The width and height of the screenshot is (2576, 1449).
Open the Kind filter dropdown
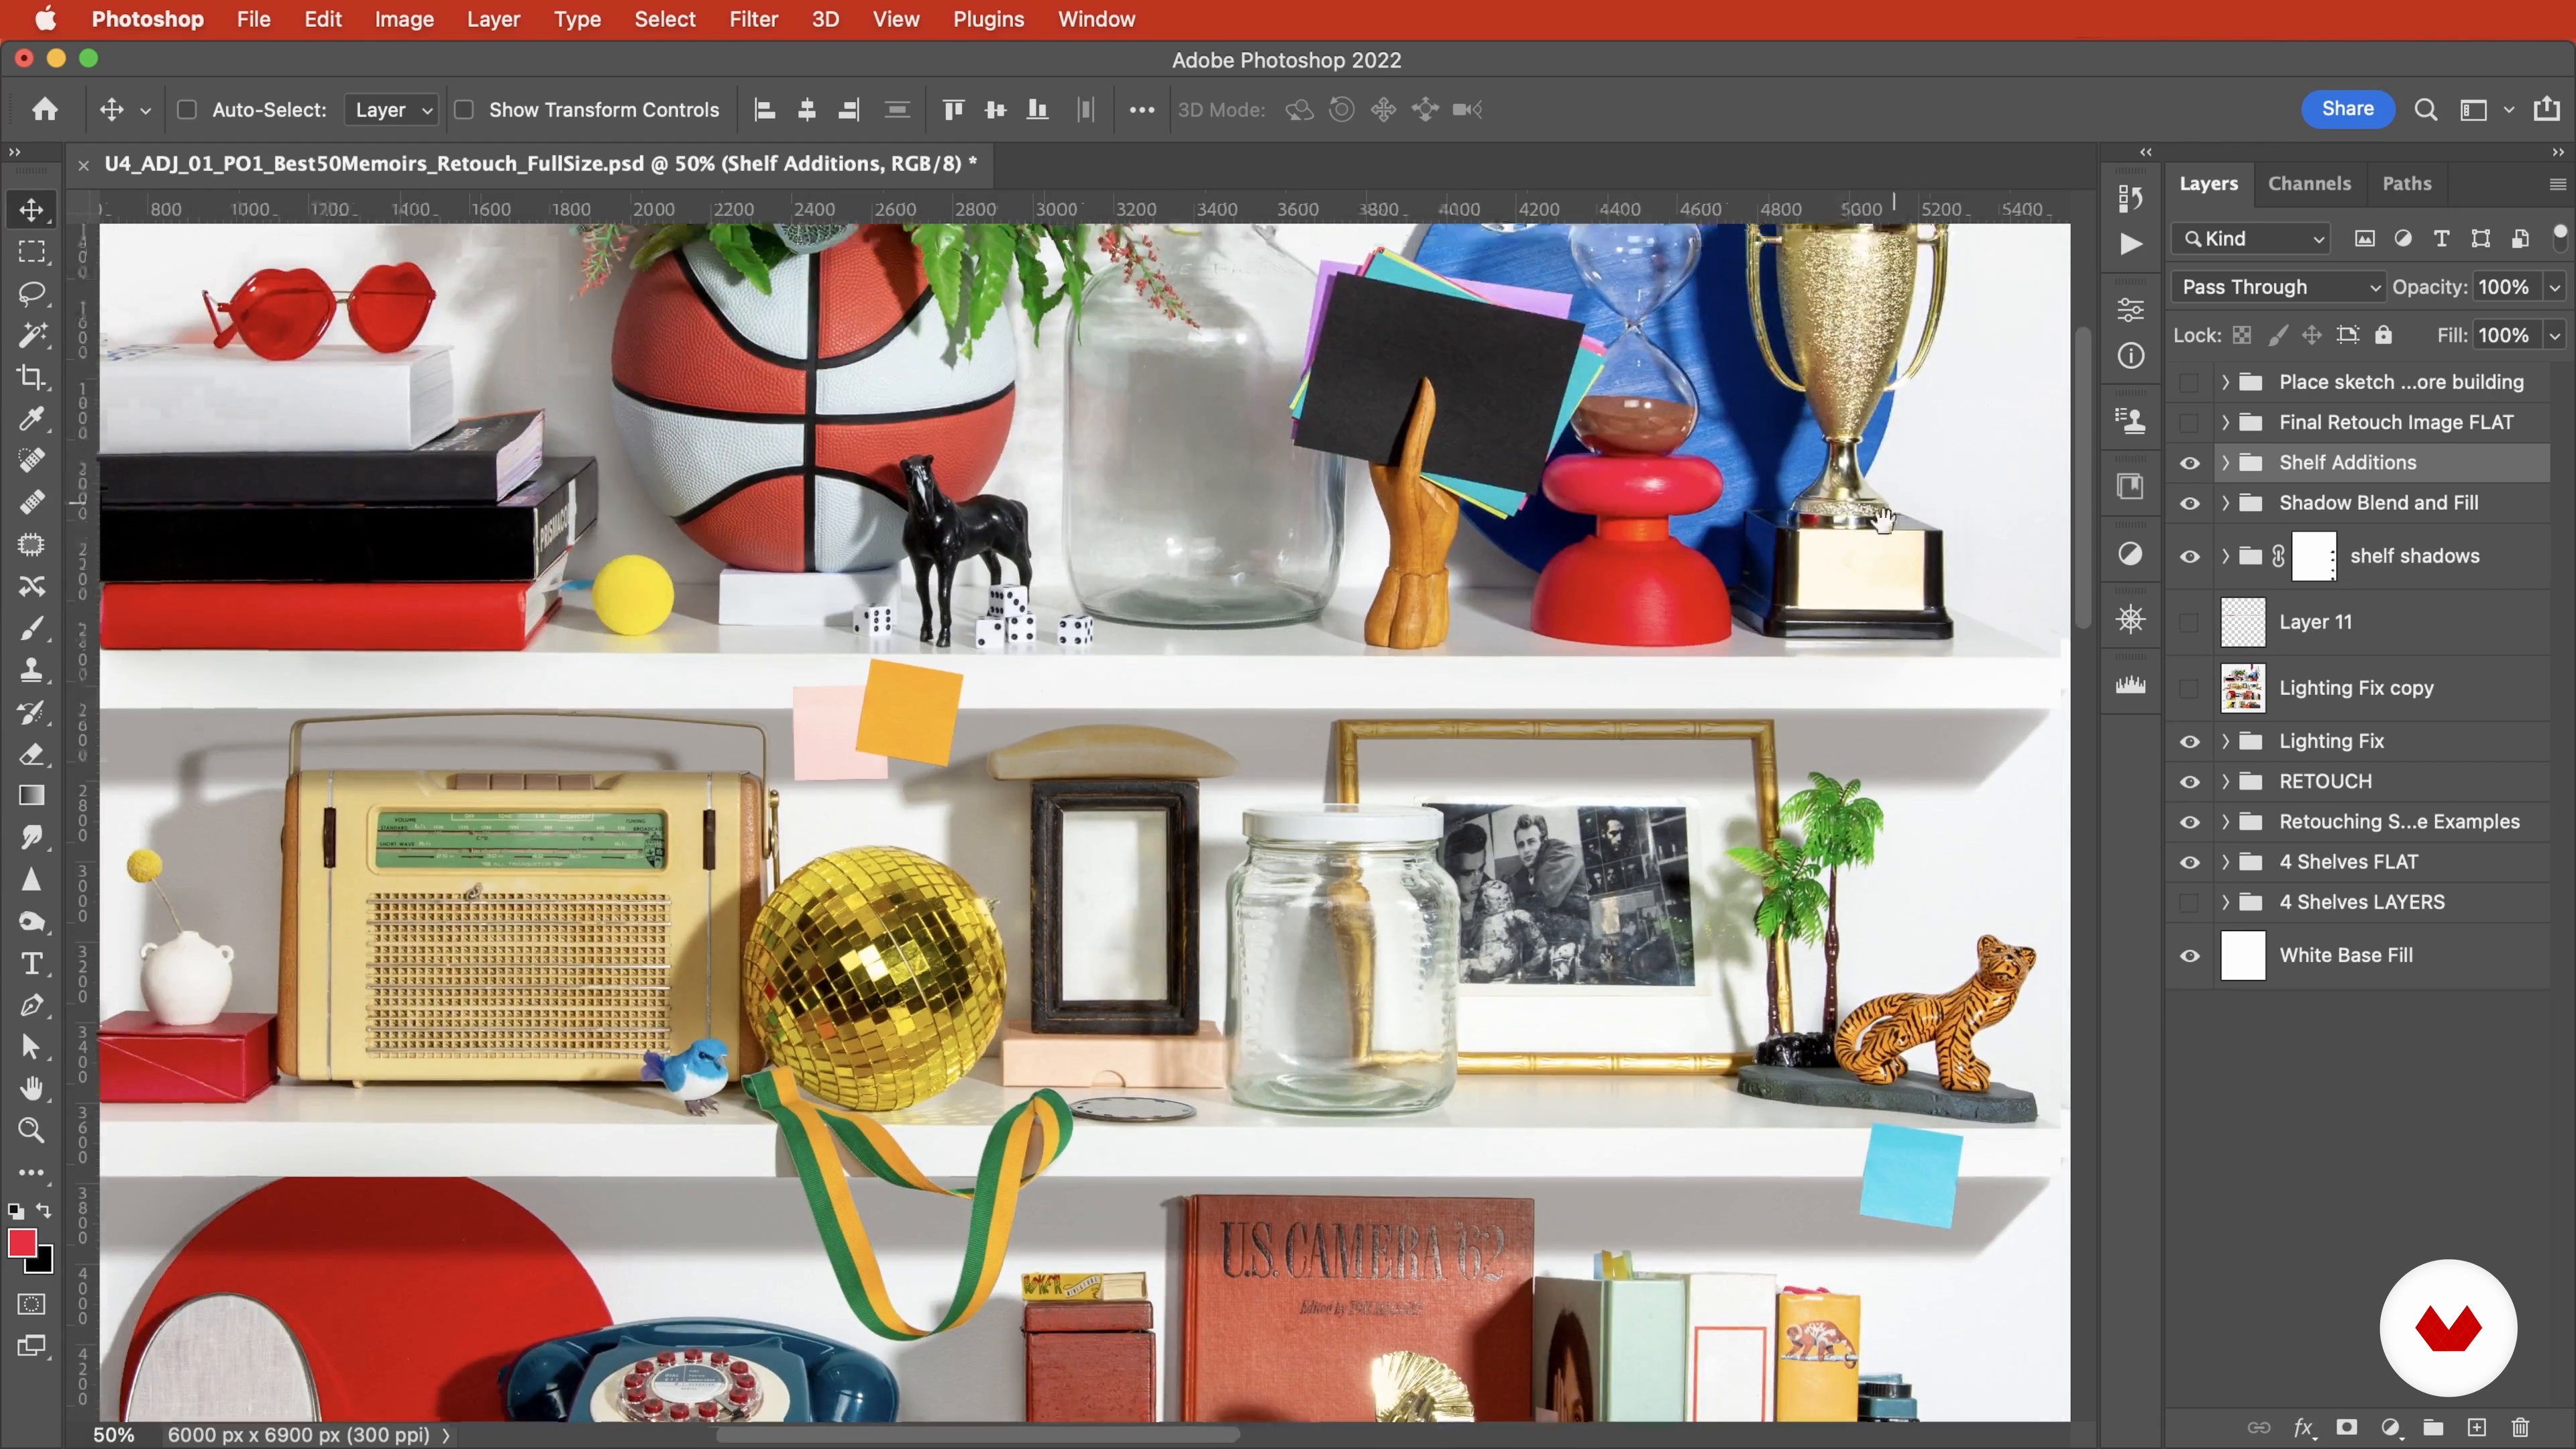click(x=2251, y=238)
